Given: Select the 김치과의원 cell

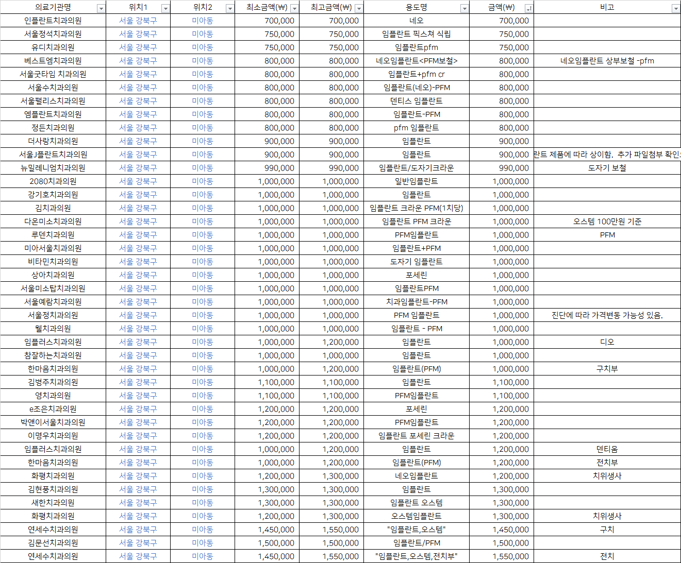Looking at the screenshot, I should [x=53, y=208].
